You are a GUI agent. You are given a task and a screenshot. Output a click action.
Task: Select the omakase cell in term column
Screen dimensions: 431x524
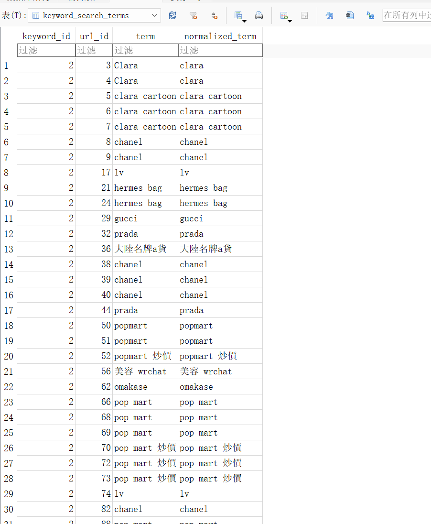tap(131, 387)
